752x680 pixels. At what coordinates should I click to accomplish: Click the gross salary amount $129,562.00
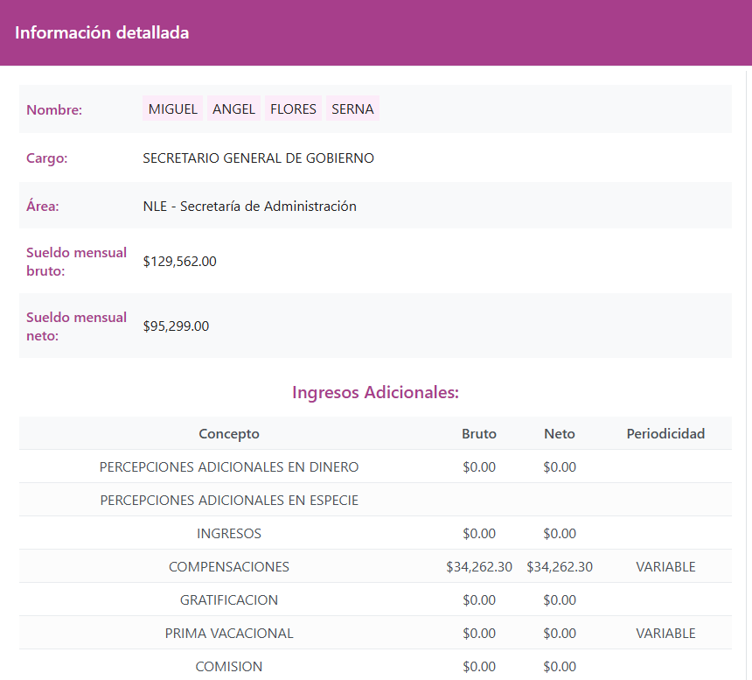click(179, 261)
